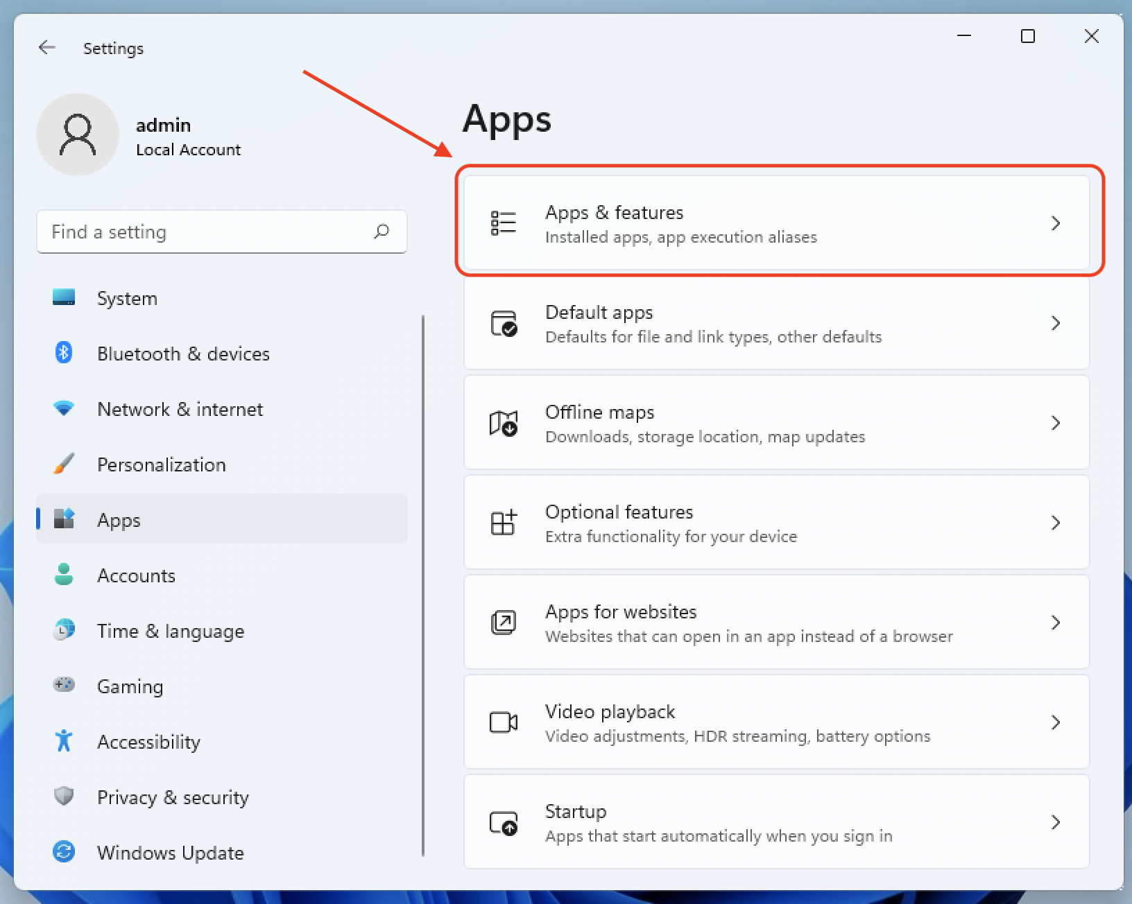Click the search magnifier icon

pos(381,232)
